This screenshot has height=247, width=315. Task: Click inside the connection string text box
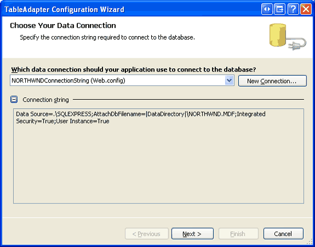159,156
